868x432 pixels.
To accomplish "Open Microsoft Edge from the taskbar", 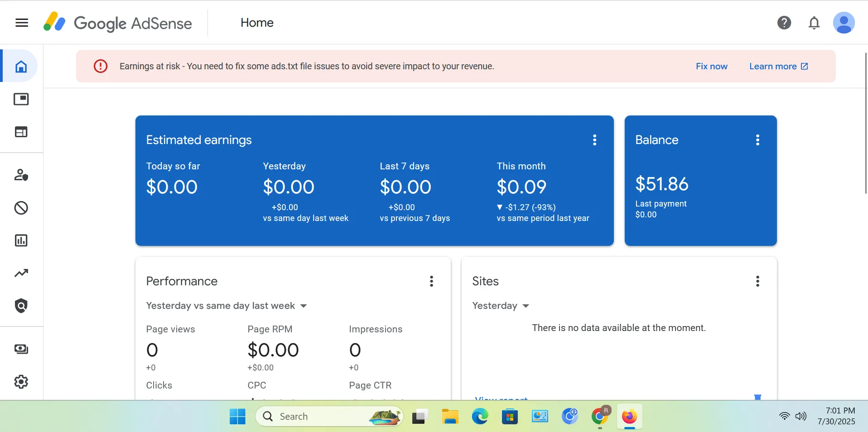I will coord(480,417).
